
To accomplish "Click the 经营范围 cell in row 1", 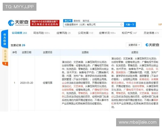I will click(x=48, y=83).
